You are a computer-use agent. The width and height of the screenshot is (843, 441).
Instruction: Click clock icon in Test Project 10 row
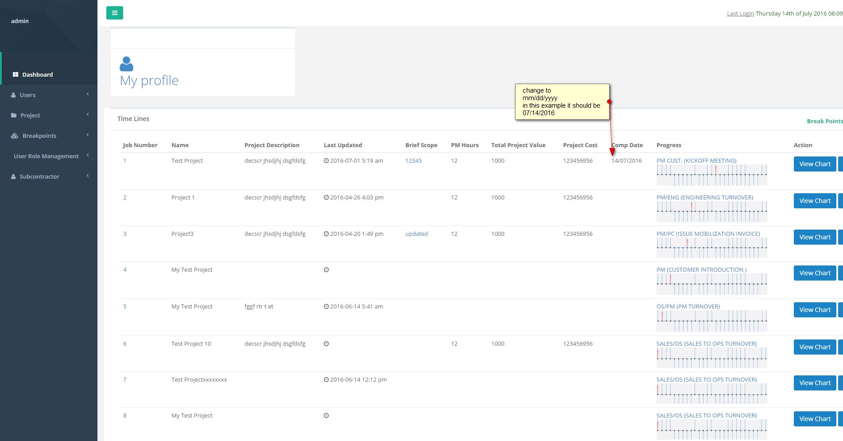pyautogui.click(x=326, y=344)
